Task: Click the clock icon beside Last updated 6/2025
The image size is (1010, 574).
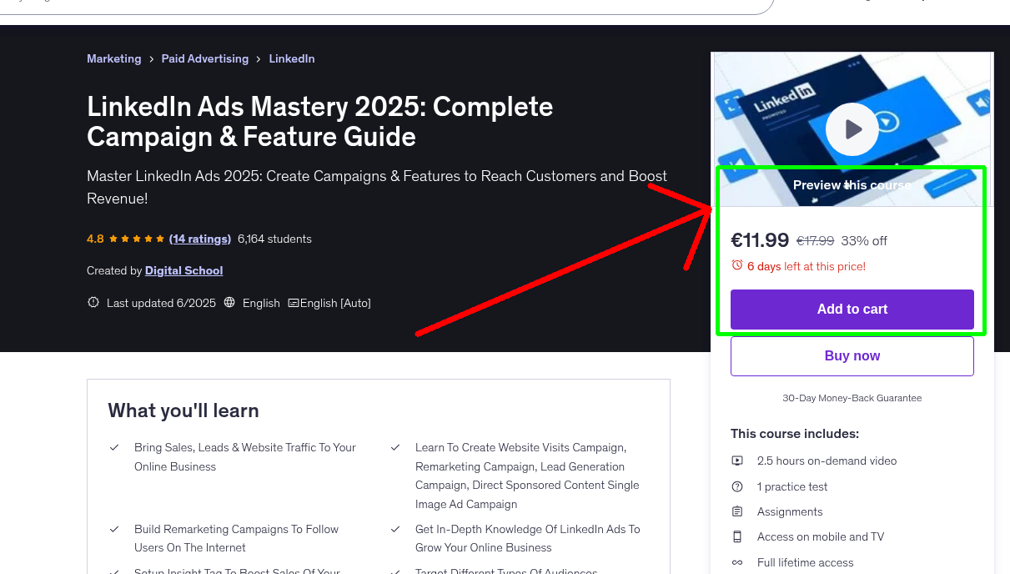Action: 93,303
